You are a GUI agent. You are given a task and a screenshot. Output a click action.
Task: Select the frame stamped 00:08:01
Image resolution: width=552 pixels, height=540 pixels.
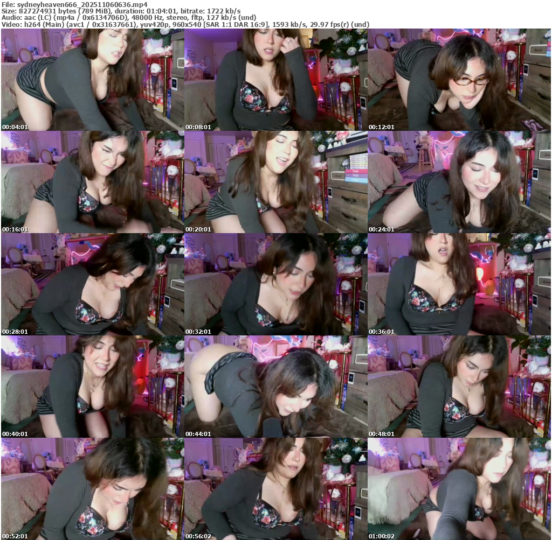(276, 80)
